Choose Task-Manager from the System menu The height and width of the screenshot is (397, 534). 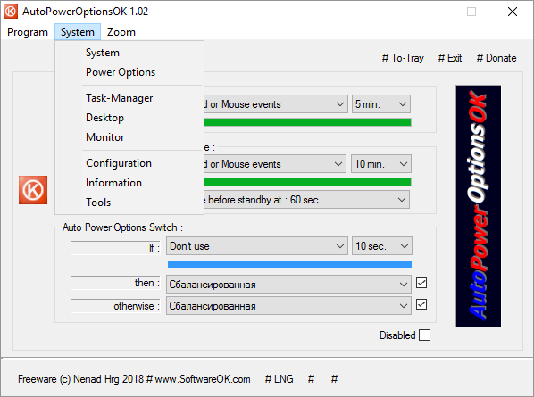pyautogui.click(x=119, y=98)
